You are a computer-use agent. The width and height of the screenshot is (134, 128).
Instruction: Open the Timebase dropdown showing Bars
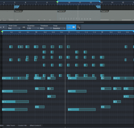point(46,28)
